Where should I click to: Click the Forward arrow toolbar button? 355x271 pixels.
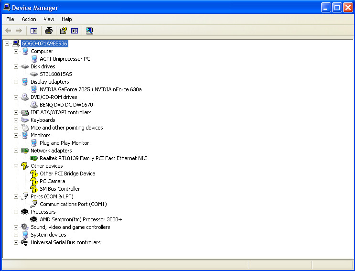[x=19, y=31]
